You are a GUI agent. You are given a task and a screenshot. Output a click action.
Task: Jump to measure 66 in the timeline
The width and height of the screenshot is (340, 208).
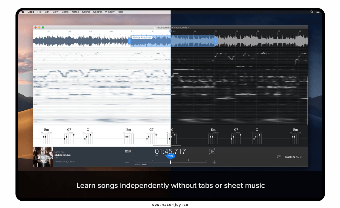pyautogui.click(x=237, y=31)
